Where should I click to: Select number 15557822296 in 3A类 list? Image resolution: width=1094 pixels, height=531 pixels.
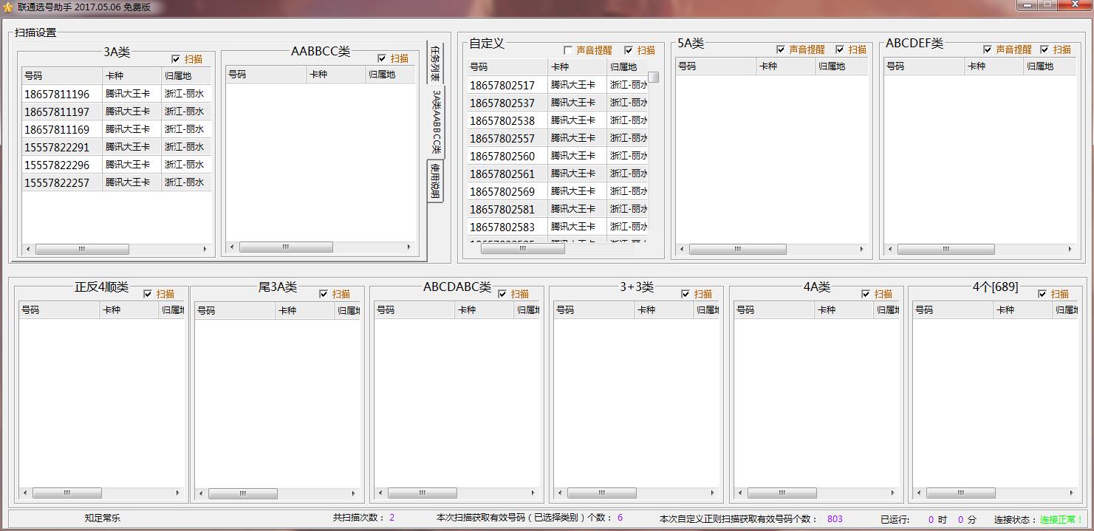[57, 165]
